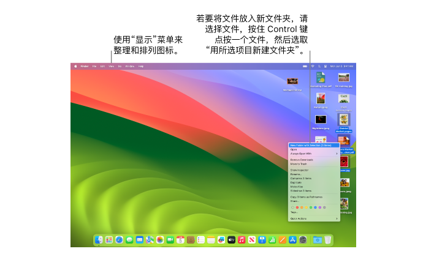Select Duplicate in the context menu

[314, 182]
